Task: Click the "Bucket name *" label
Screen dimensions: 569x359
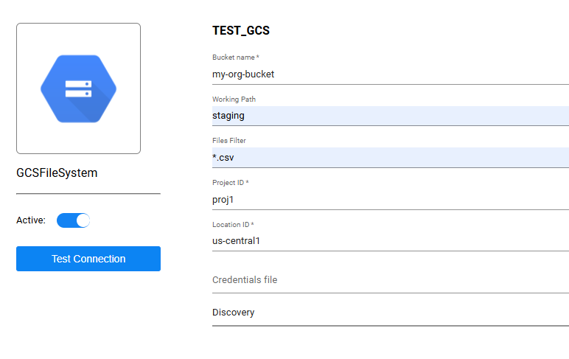Action: [235, 57]
